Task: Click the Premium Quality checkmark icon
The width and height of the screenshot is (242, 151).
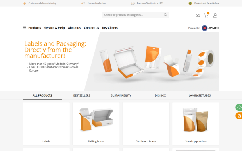Action: (x=133, y=3)
